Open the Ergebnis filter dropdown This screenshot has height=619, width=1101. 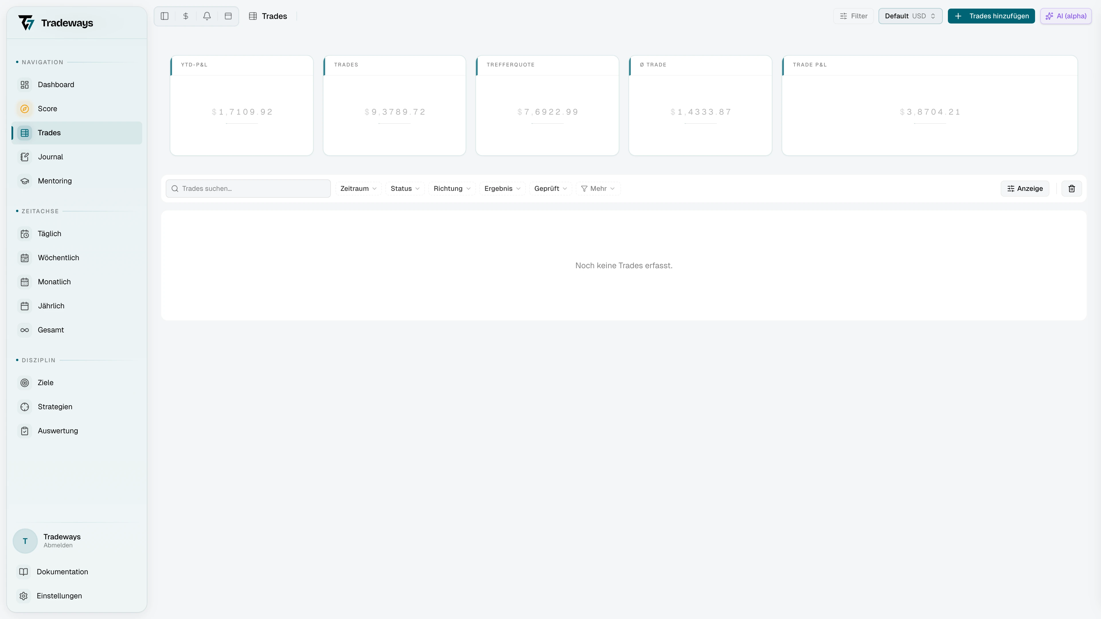(502, 188)
